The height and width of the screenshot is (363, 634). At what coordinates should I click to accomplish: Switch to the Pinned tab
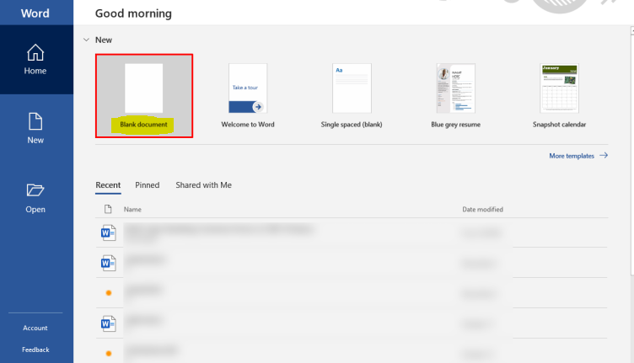tap(148, 185)
